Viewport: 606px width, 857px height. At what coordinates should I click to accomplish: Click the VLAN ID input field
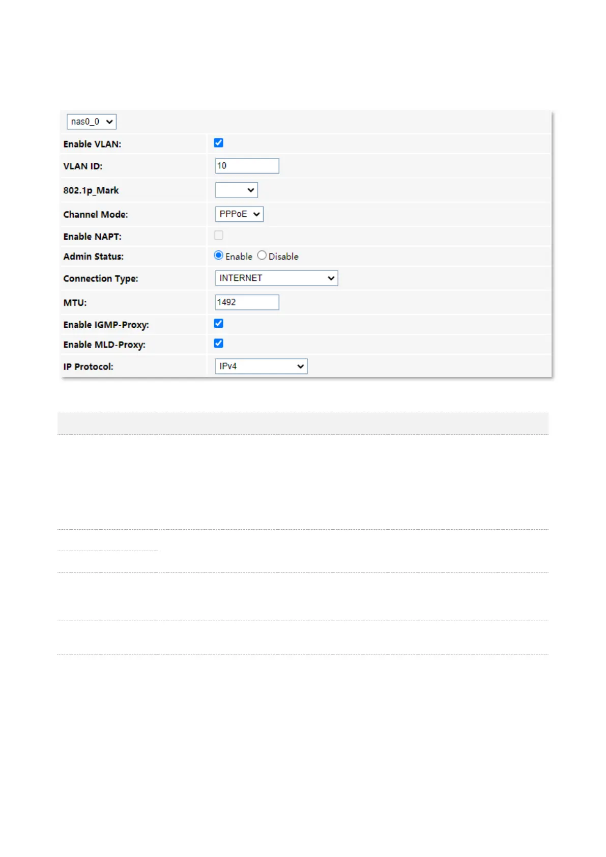point(247,166)
